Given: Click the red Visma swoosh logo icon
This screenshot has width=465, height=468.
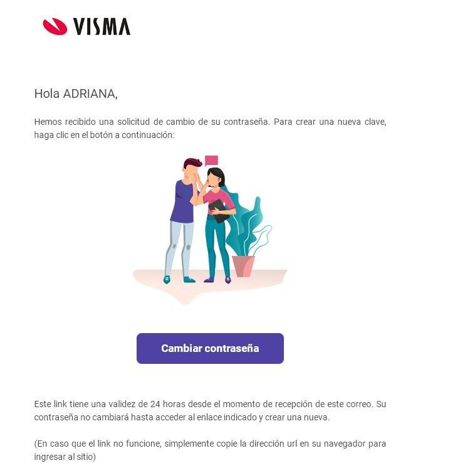Looking at the screenshot, I should (x=55, y=26).
